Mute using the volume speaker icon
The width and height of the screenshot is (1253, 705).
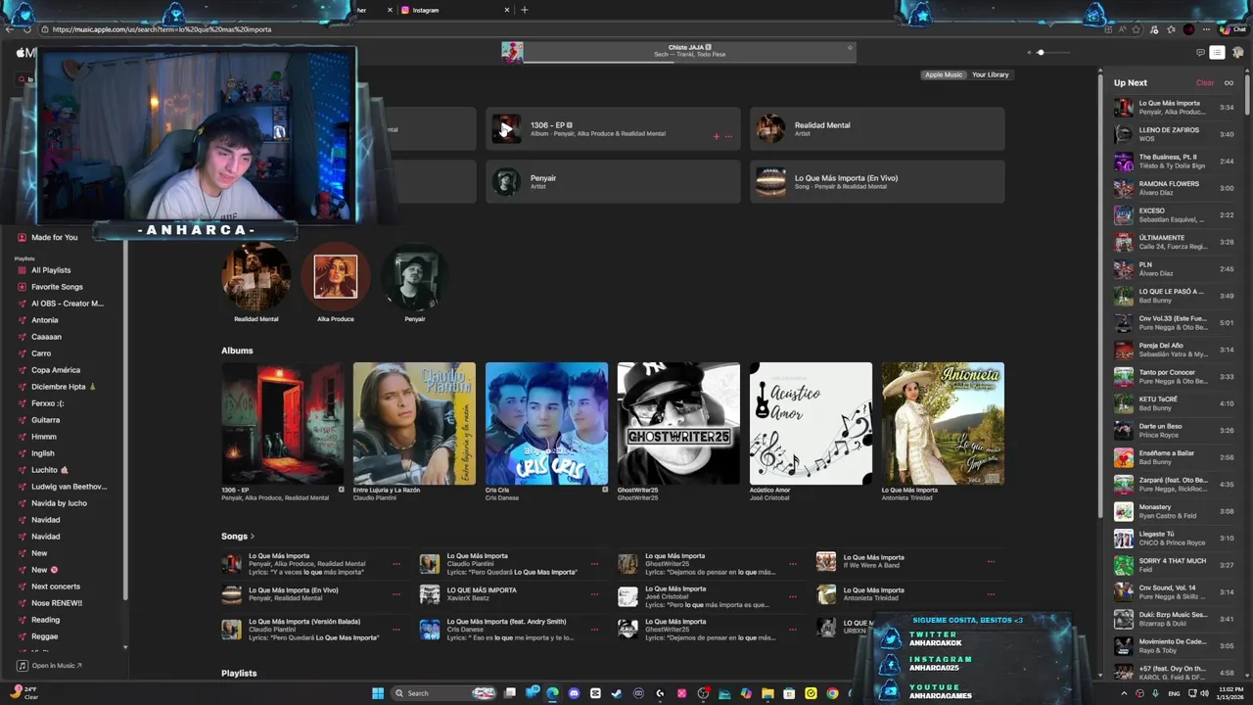(x=1029, y=53)
